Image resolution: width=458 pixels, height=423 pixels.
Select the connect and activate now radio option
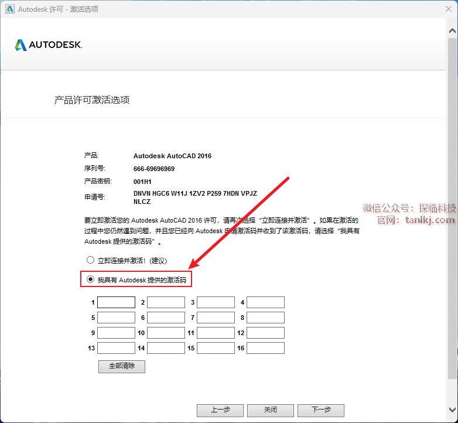91,260
